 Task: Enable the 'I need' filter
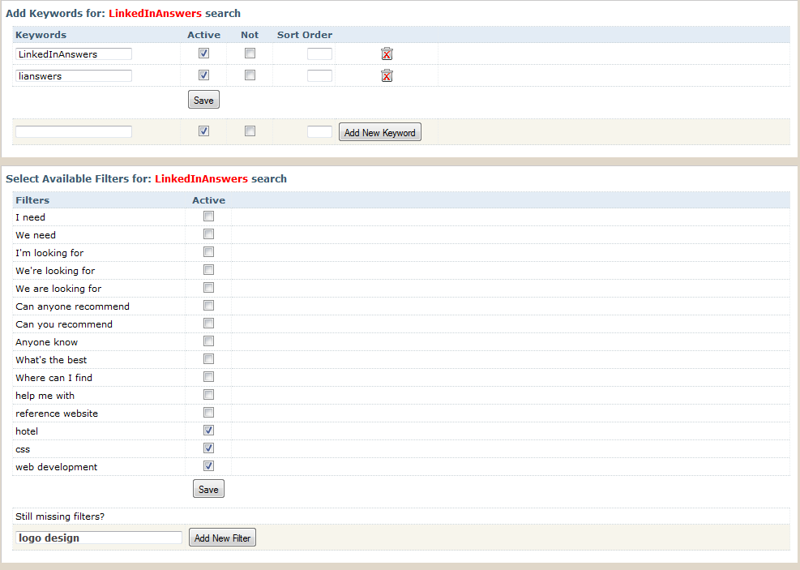point(208,216)
